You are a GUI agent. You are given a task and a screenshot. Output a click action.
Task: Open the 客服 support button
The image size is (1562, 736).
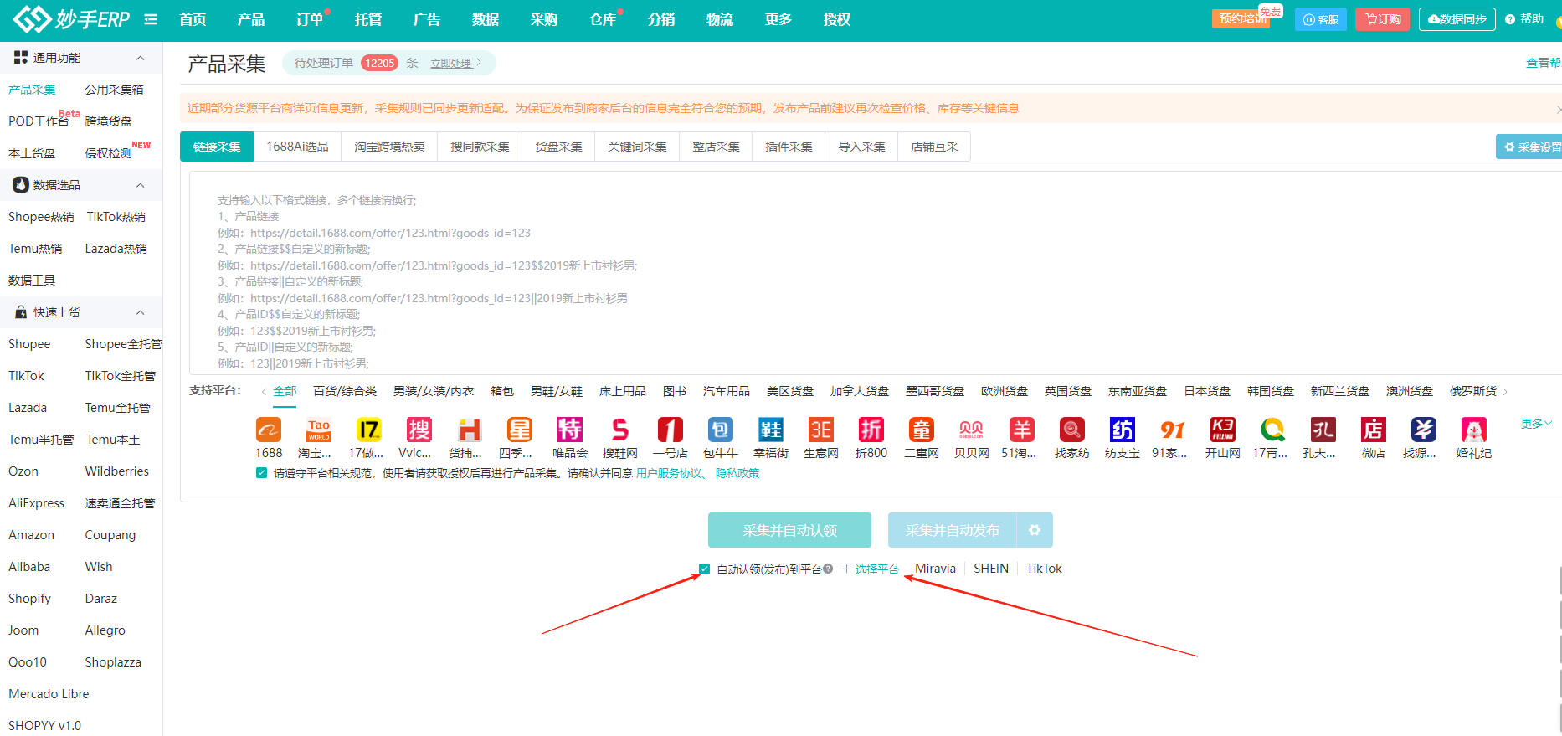coord(1321,19)
